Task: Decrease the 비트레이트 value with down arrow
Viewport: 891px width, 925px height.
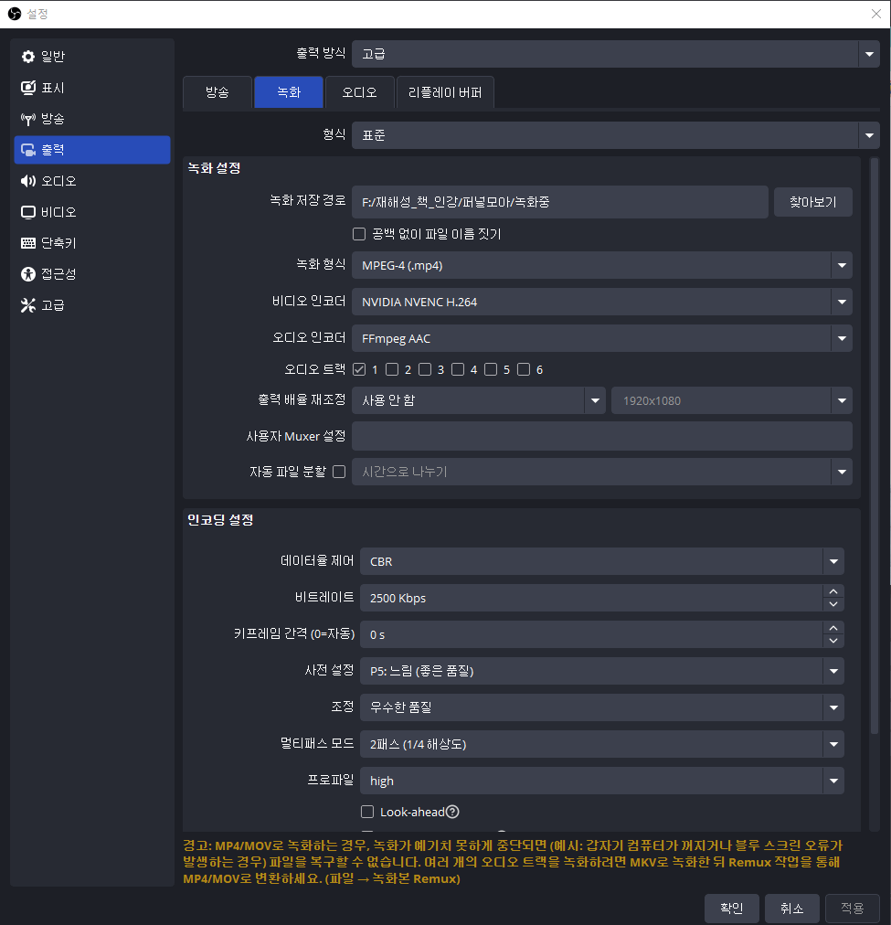Action: (833, 605)
